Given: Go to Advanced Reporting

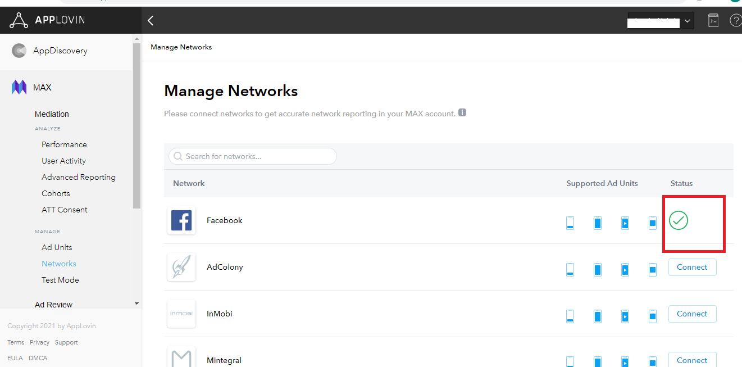Looking at the screenshot, I should point(79,177).
